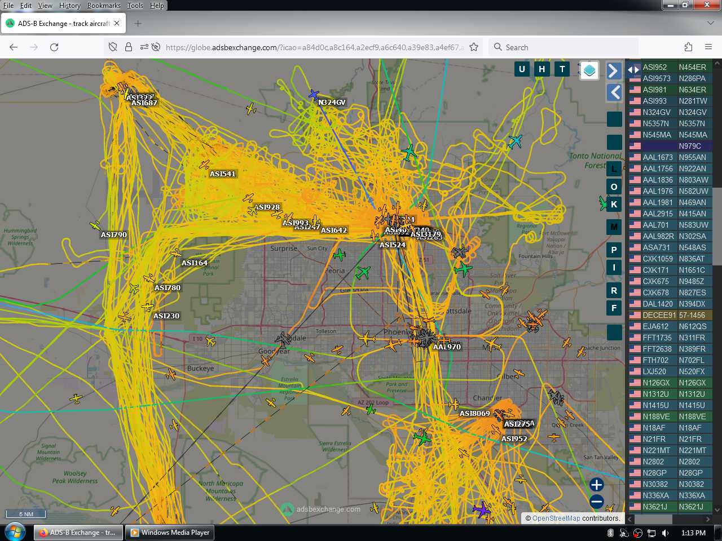Click the F button on map
Viewport: 722px width, 541px height.
click(x=614, y=308)
